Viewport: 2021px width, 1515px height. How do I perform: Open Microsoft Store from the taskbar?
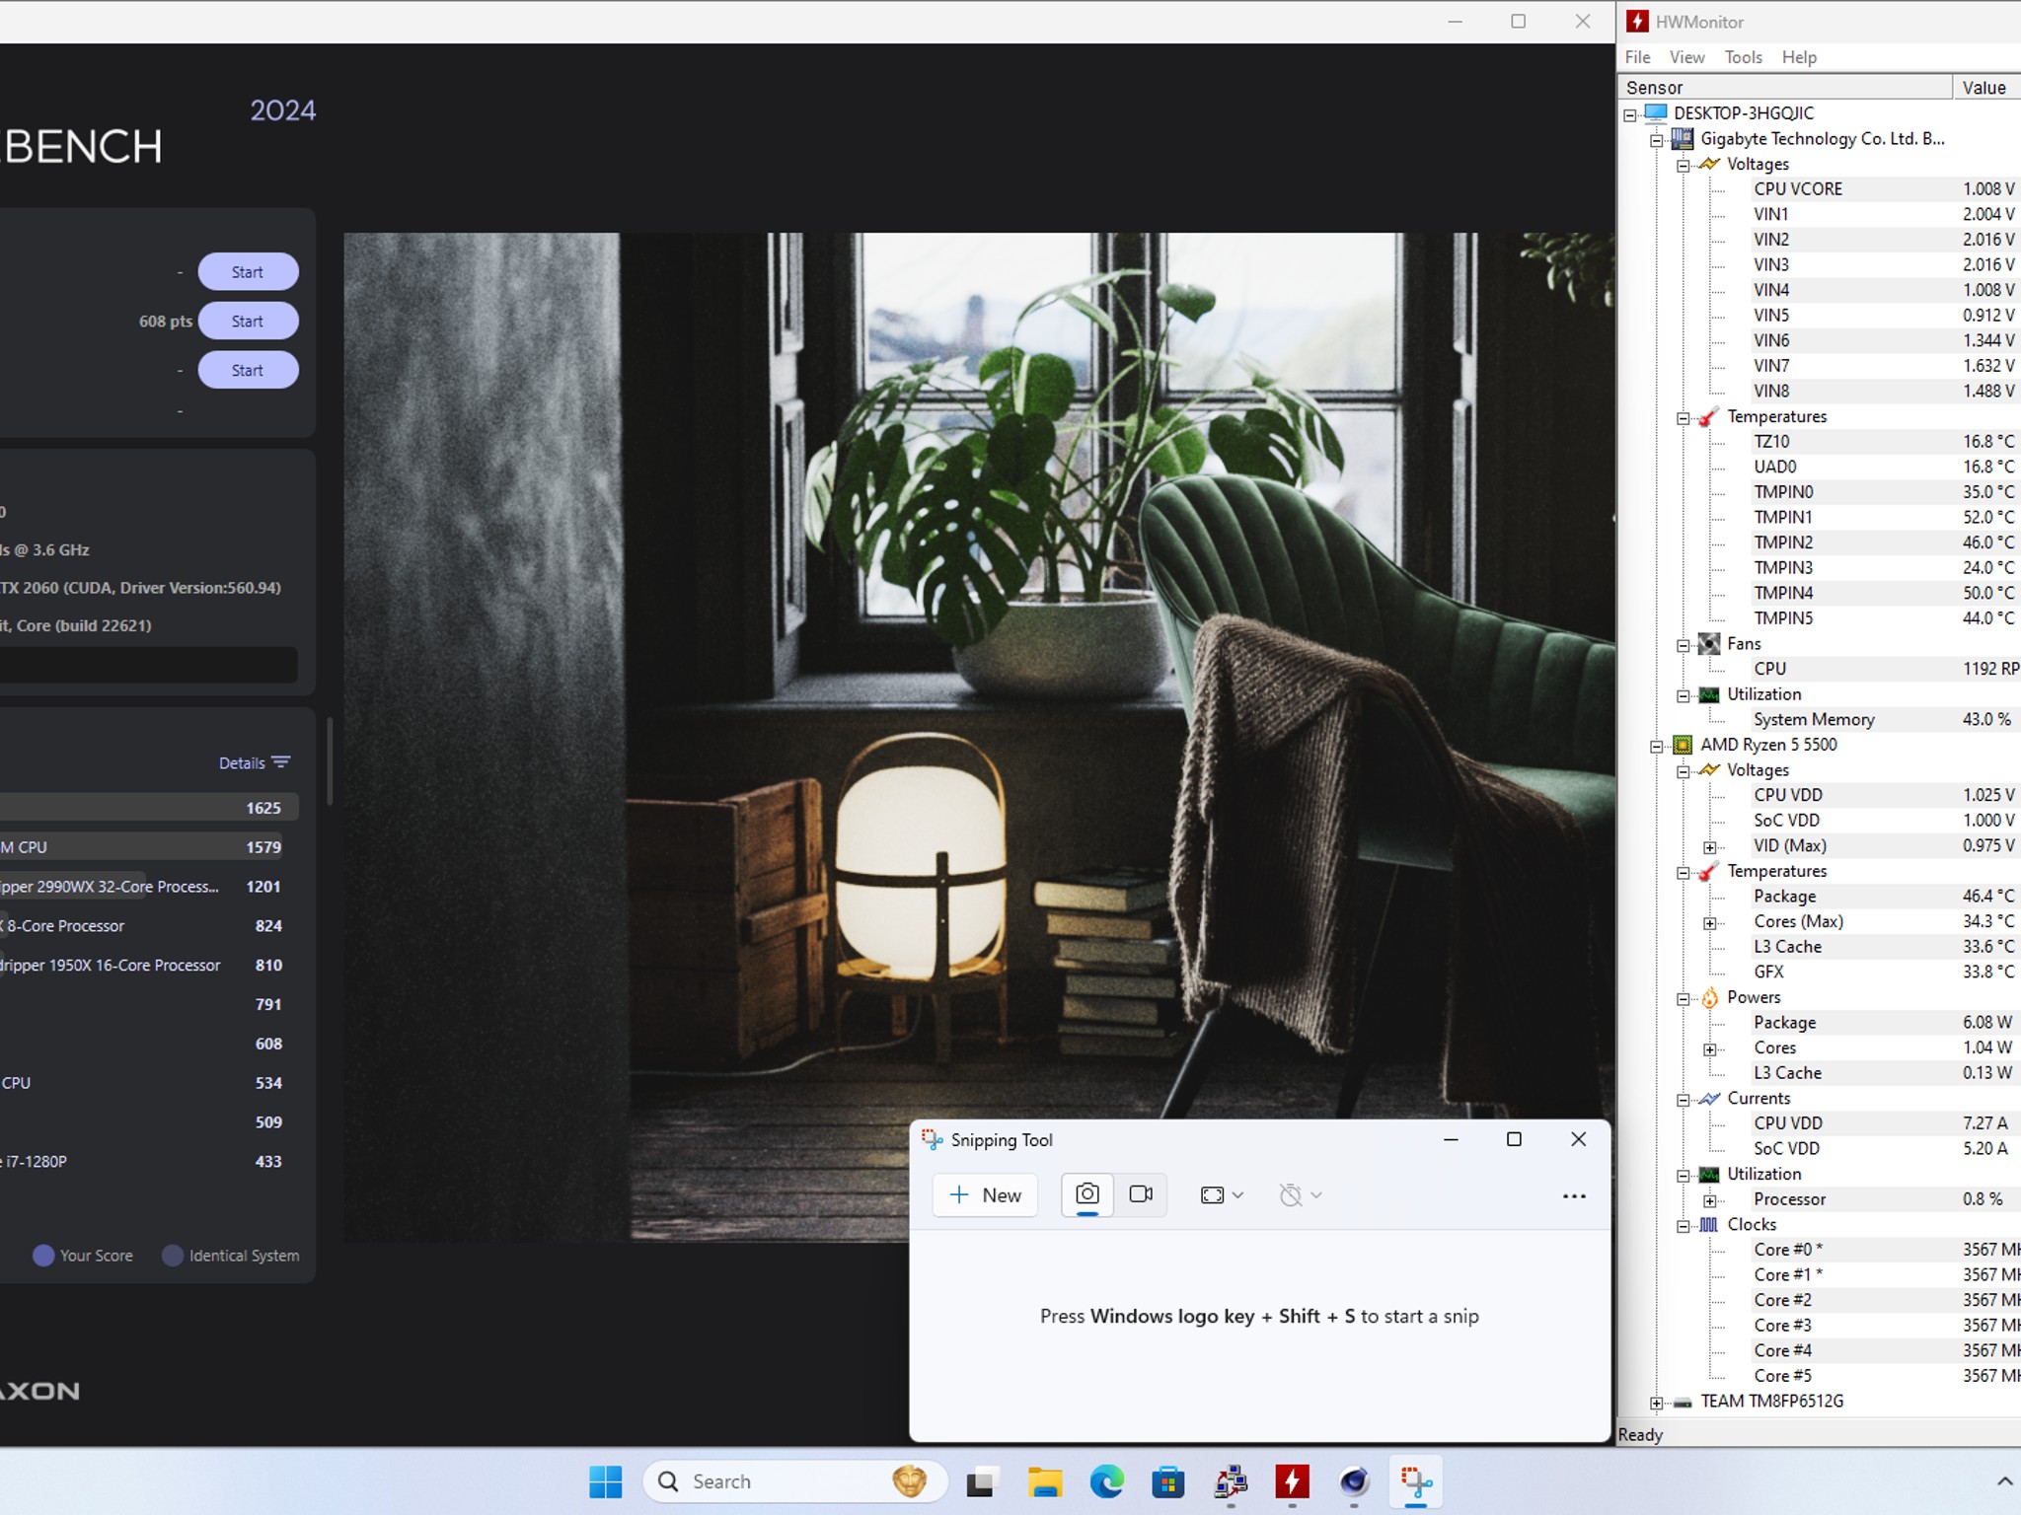click(x=1168, y=1481)
